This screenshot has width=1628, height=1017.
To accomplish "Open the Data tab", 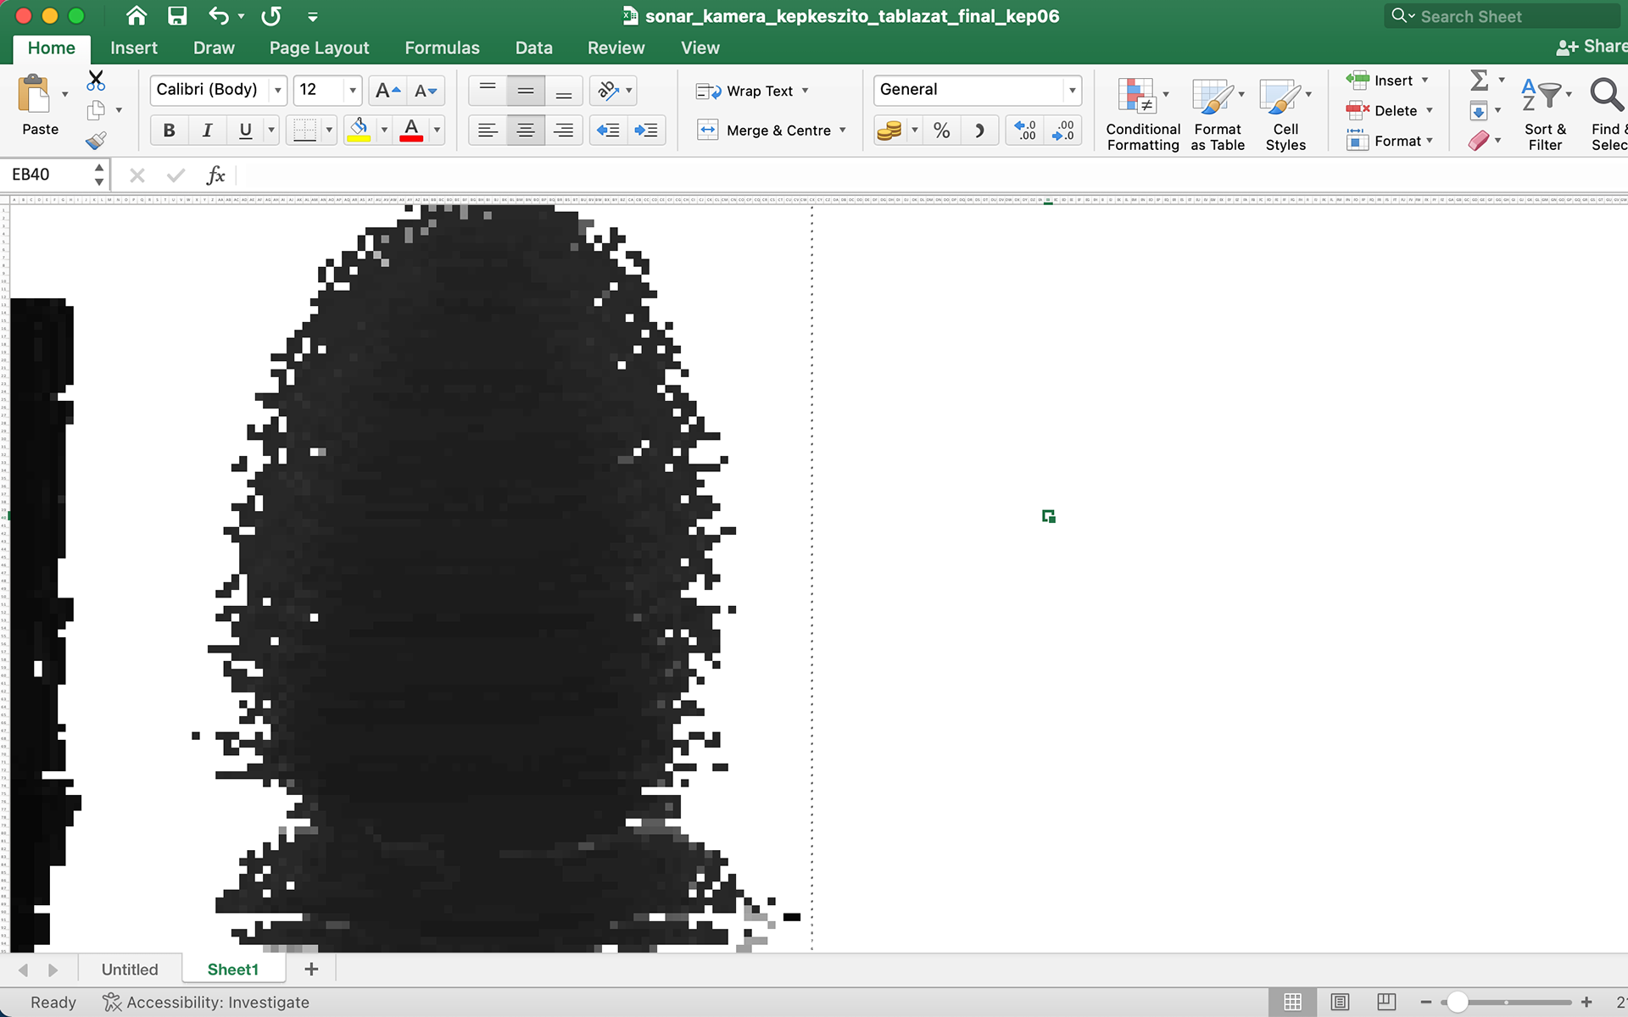I will click(534, 48).
